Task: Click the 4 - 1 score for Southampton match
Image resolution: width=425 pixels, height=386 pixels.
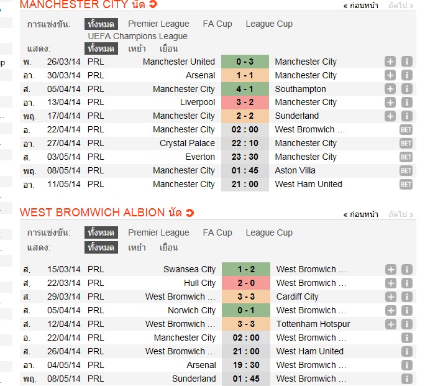Action: (244, 89)
